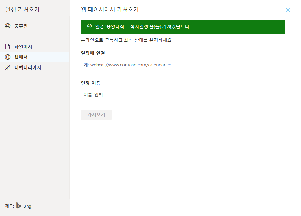Click the green 중앙대학교 학사일정 success banner

(x=182, y=27)
